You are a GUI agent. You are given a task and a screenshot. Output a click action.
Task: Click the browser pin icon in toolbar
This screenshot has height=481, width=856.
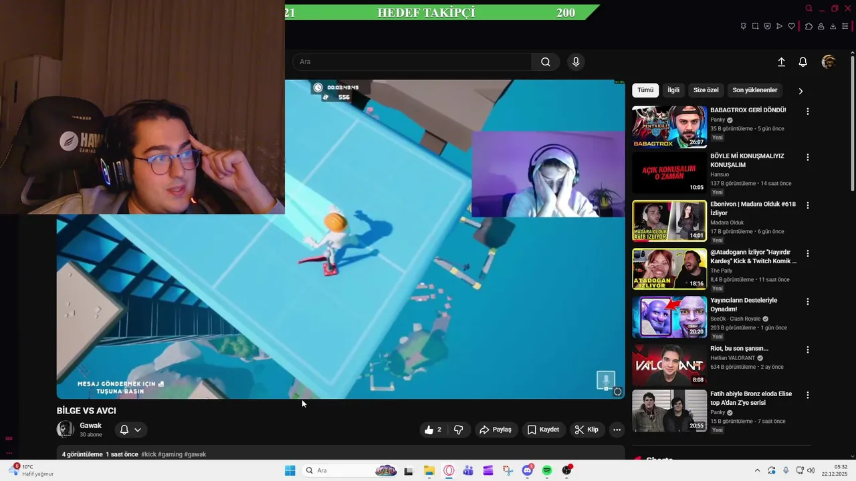tap(743, 27)
